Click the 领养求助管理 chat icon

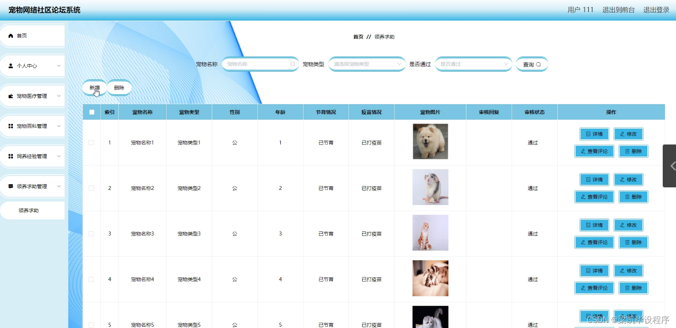(x=11, y=187)
